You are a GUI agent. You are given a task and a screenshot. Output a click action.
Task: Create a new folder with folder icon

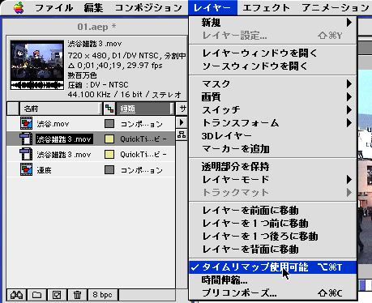36,295
